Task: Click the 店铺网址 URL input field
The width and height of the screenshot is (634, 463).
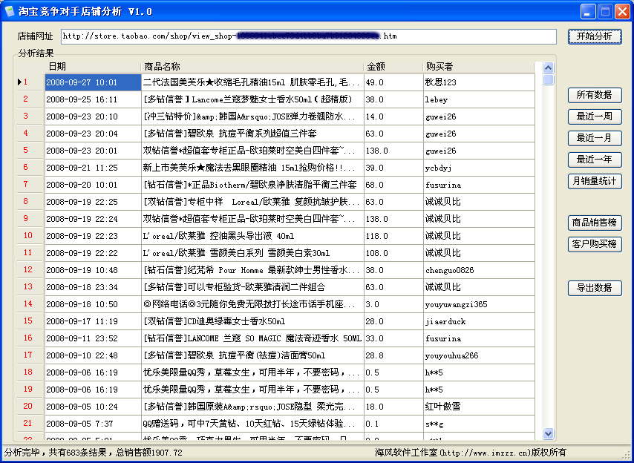Action: (307, 36)
